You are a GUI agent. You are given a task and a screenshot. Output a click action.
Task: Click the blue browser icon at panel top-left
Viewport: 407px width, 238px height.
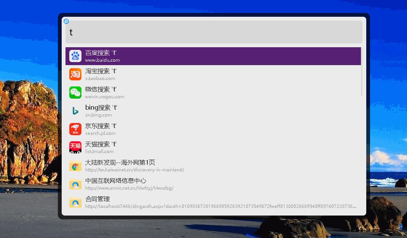click(66, 21)
